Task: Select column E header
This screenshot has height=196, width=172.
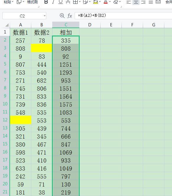Action: [x=111, y=25]
